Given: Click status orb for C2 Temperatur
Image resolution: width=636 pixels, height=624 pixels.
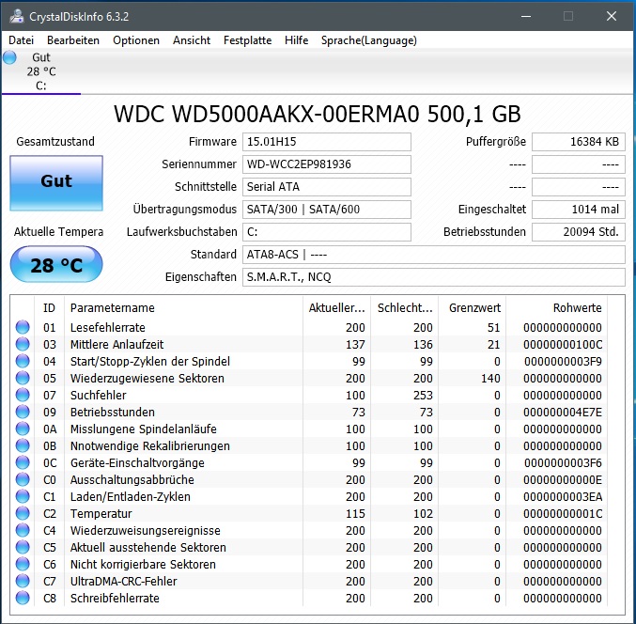Looking at the screenshot, I should pyautogui.click(x=23, y=514).
